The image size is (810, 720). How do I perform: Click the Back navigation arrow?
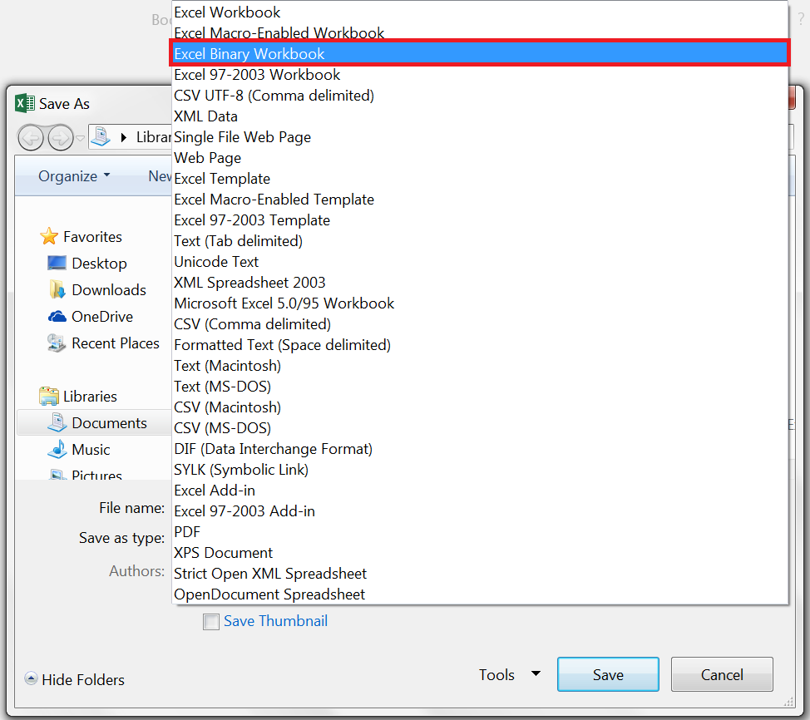[31, 137]
